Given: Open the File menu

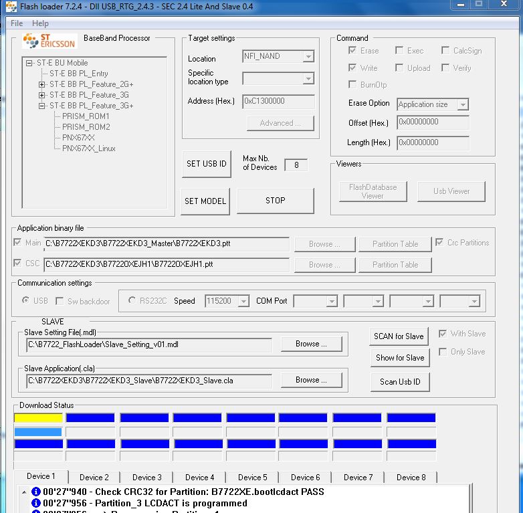Looking at the screenshot, I should [17, 23].
